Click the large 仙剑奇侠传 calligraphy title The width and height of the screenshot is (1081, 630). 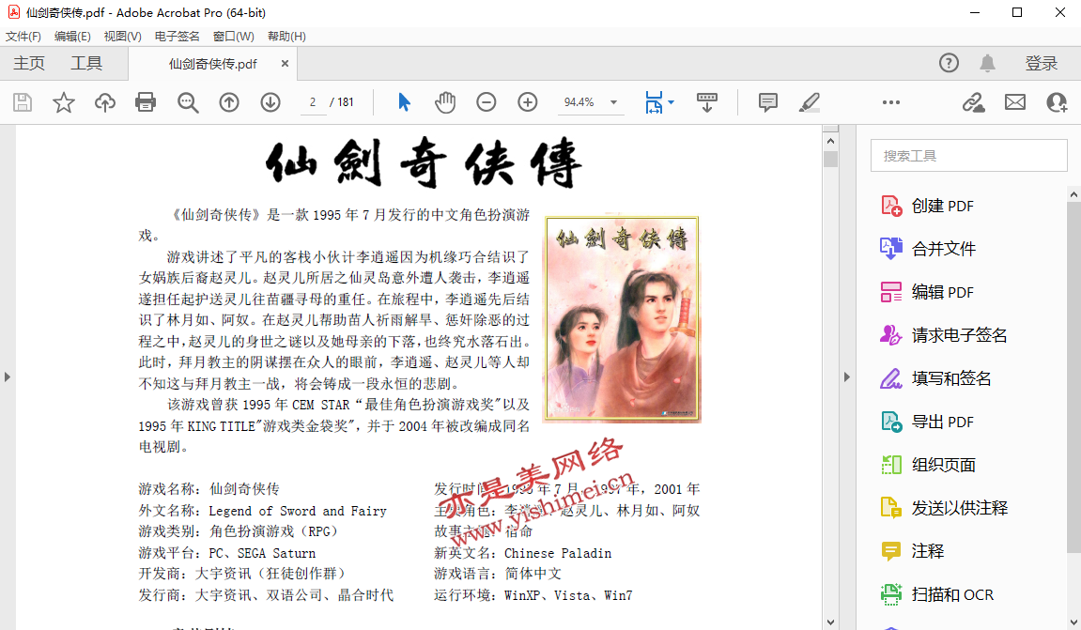pyautogui.click(x=424, y=162)
